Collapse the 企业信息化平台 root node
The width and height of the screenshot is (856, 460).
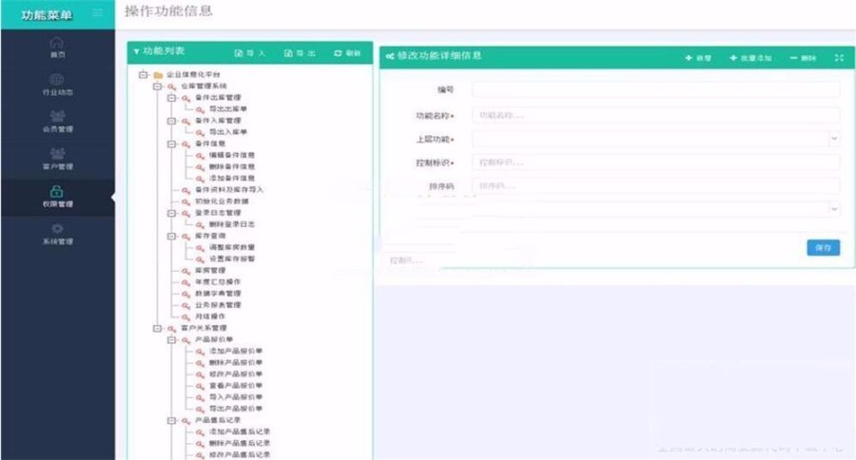click(x=143, y=74)
